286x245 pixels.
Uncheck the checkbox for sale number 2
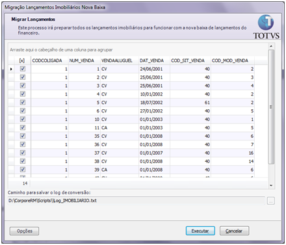click(23, 77)
